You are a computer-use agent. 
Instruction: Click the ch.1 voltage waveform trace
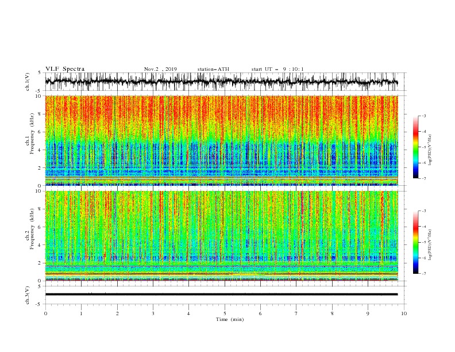coord(221,82)
